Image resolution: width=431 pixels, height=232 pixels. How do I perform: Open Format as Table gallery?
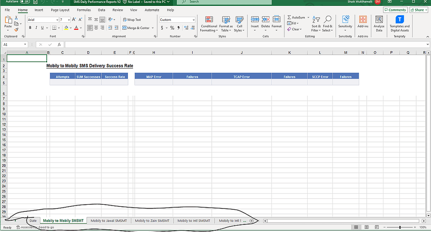pos(226,24)
